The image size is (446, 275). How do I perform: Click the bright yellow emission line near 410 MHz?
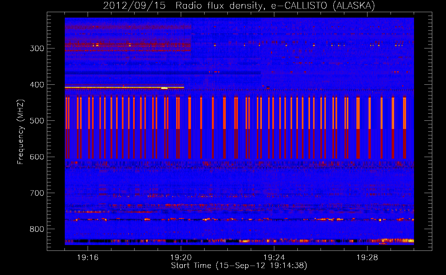(x=124, y=87)
